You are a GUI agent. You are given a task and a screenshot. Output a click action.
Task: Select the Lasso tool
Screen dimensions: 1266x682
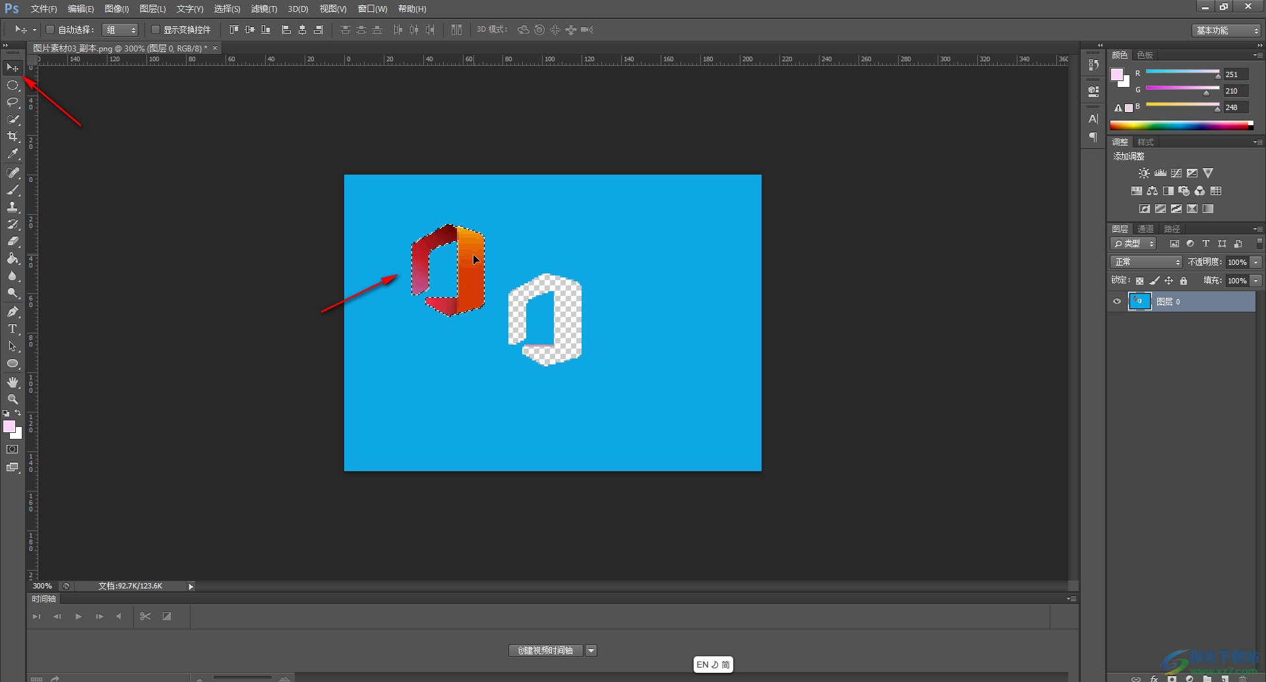13,102
